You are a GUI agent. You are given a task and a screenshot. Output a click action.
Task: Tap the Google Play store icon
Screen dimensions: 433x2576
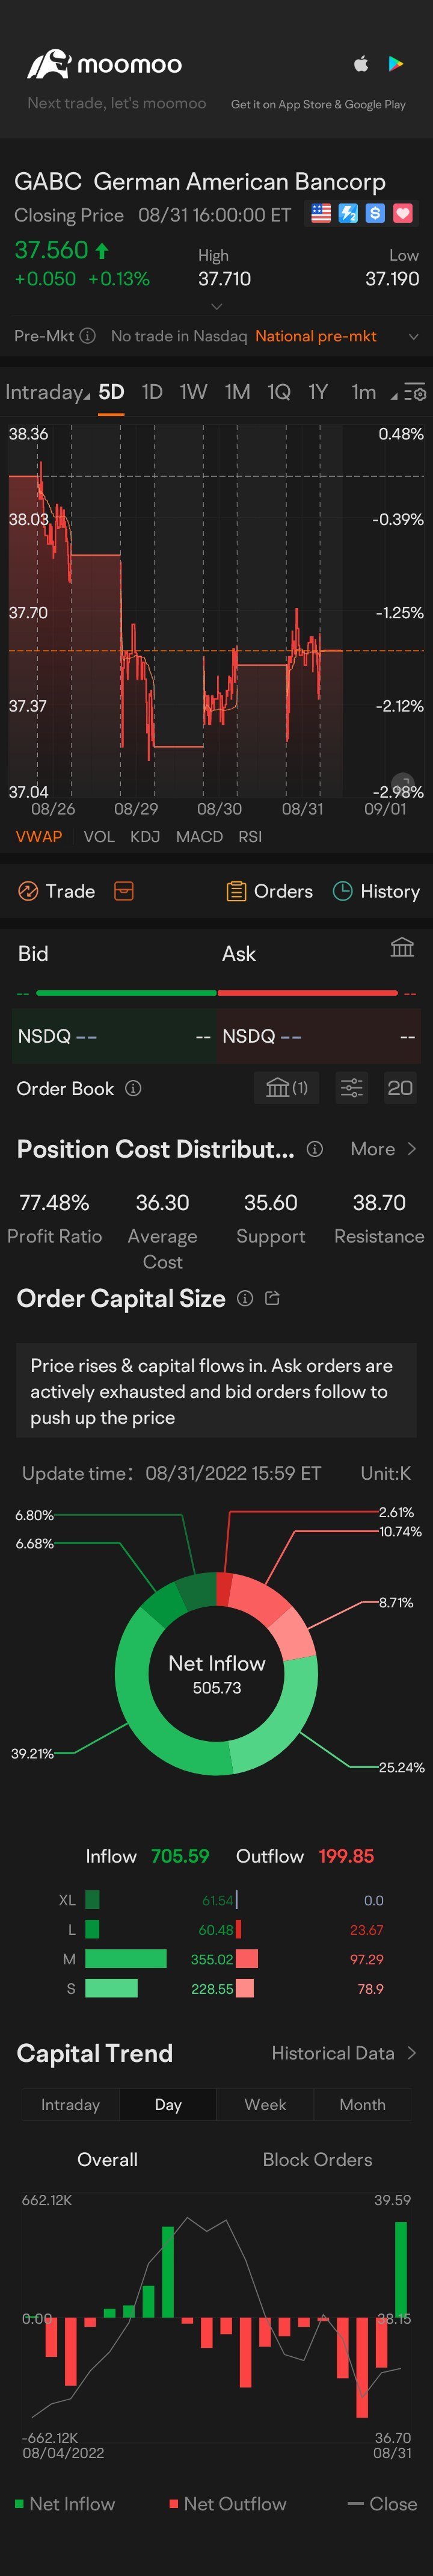396,64
